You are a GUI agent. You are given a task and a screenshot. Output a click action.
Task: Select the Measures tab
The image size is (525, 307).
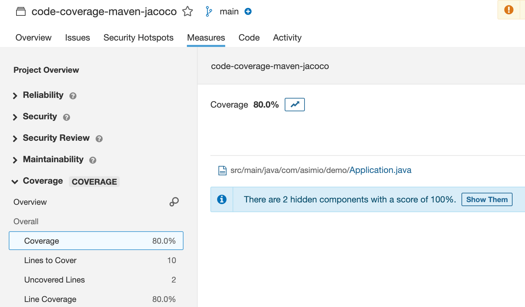pos(206,38)
